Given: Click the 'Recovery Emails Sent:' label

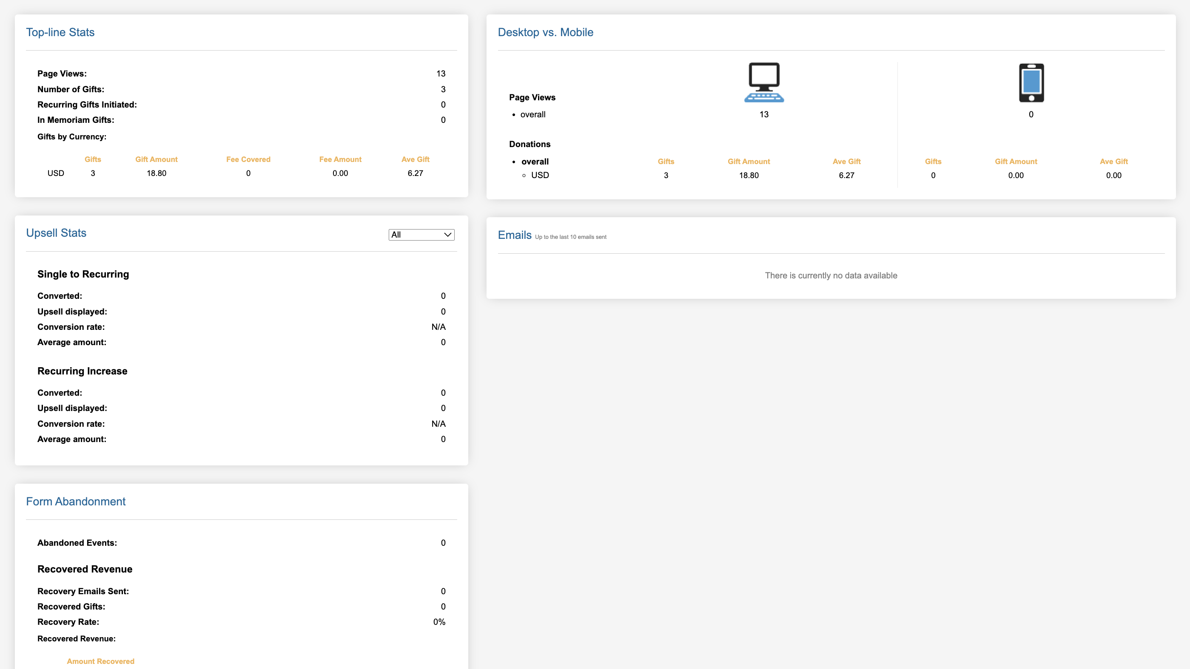Looking at the screenshot, I should tap(83, 591).
